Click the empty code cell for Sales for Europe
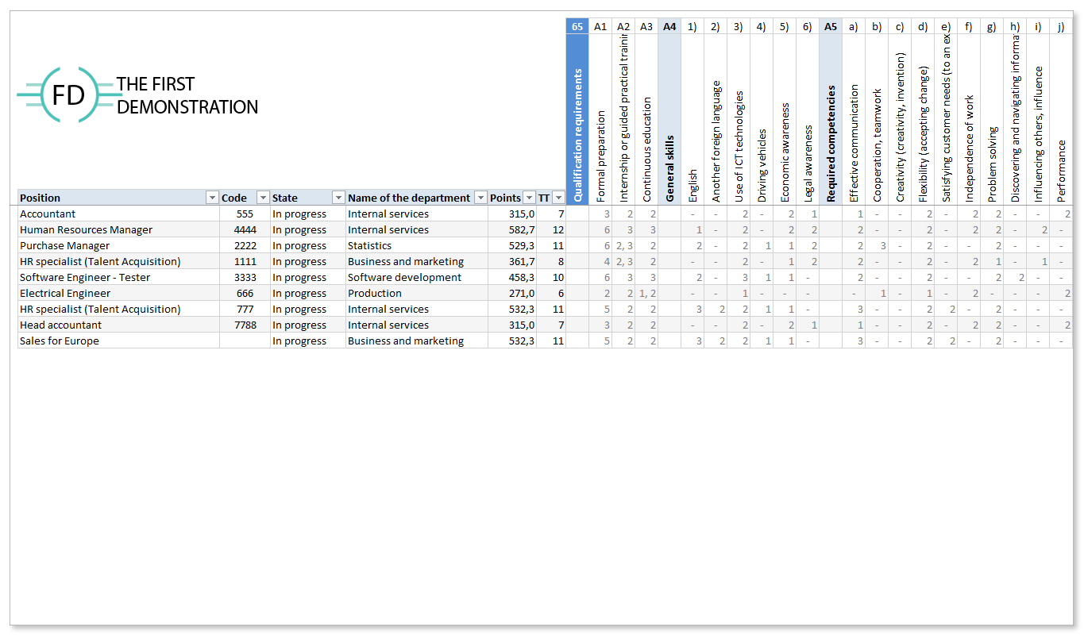The image size is (1084, 635). (245, 341)
